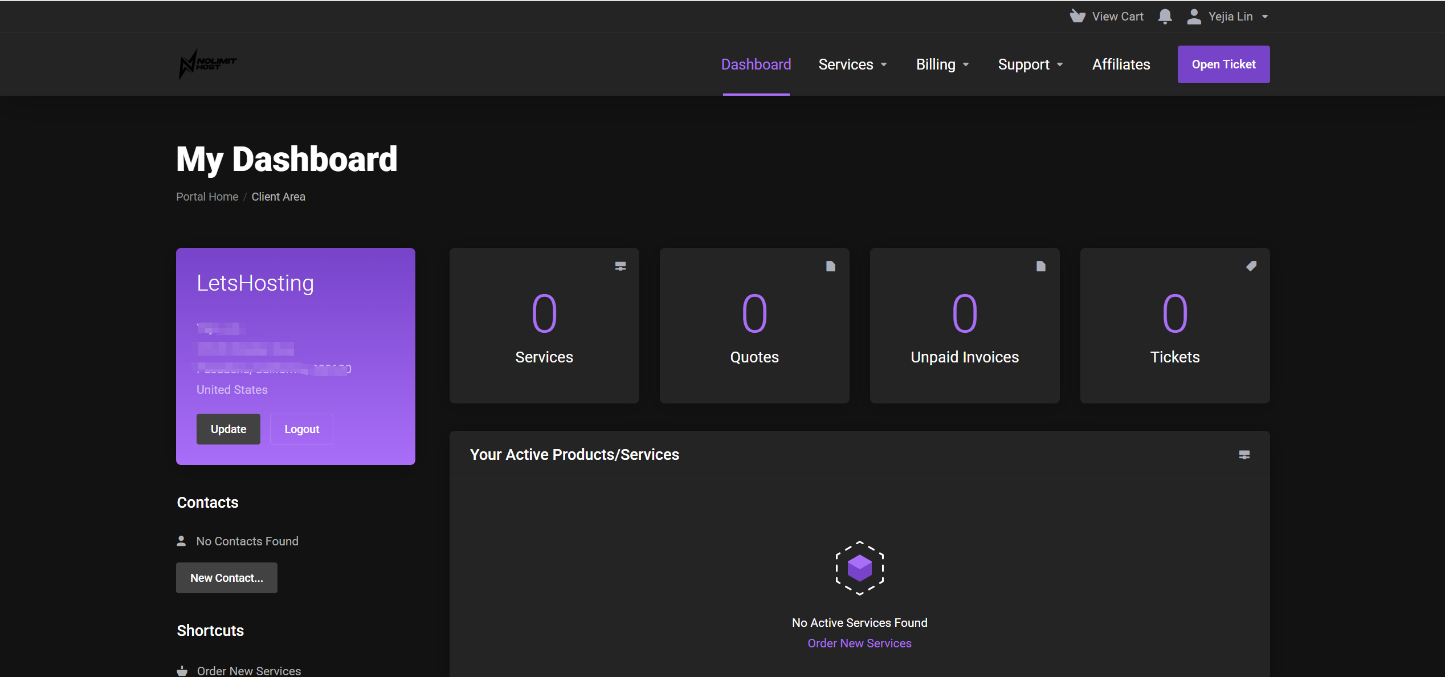Click the Client Area breadcrumb
Viewport: 1445px width, 677px height.
tap(279, 197)
